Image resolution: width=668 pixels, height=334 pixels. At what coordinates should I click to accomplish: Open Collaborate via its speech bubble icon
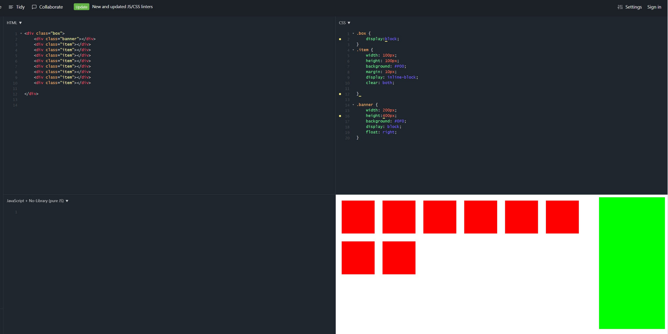34,7
